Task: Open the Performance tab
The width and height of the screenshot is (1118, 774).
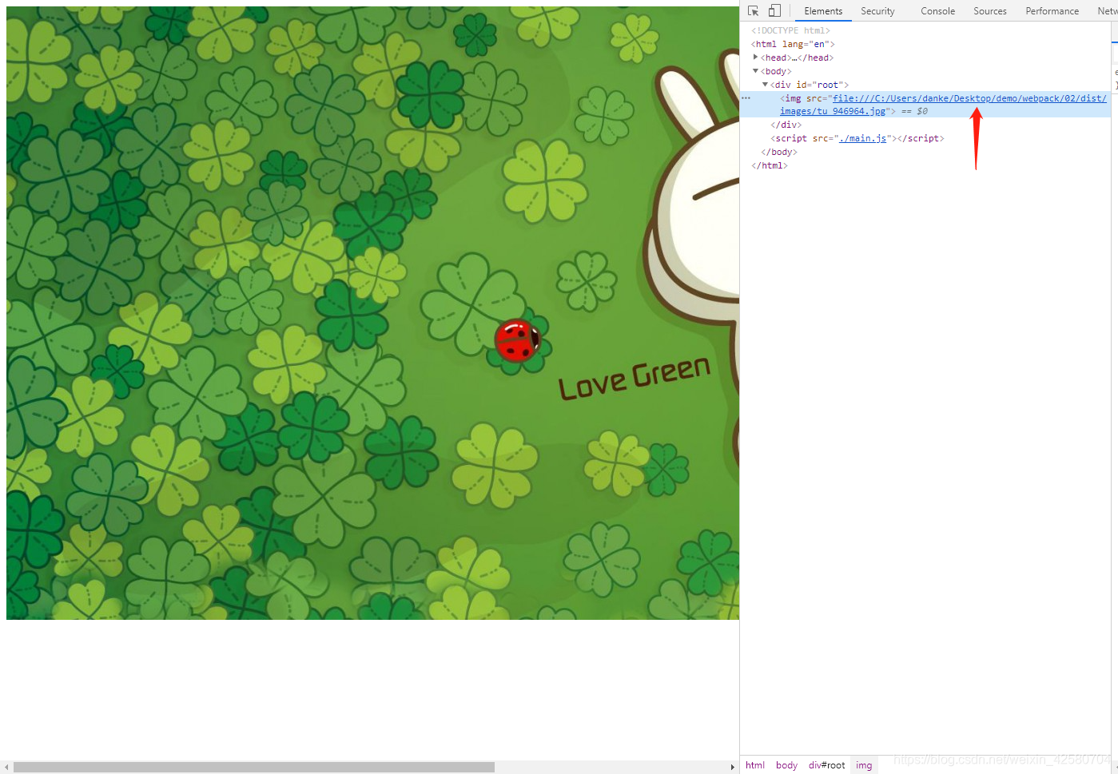Action: point(1052,11)
